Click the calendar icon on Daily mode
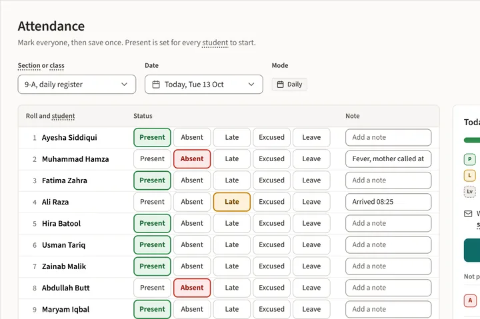480x319 pixels. (280, 85)
